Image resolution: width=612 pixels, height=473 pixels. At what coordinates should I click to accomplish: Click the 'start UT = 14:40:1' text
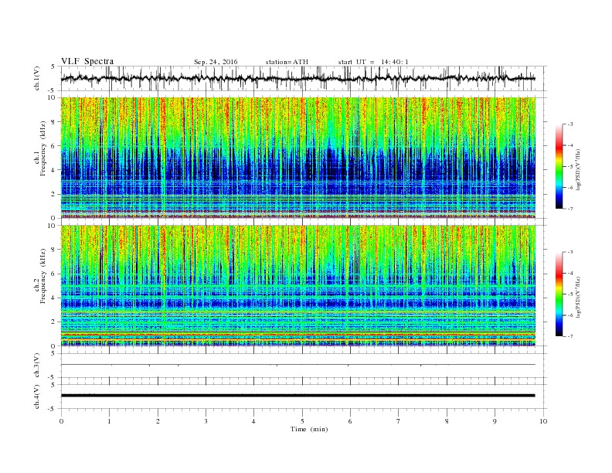[373, 62]
